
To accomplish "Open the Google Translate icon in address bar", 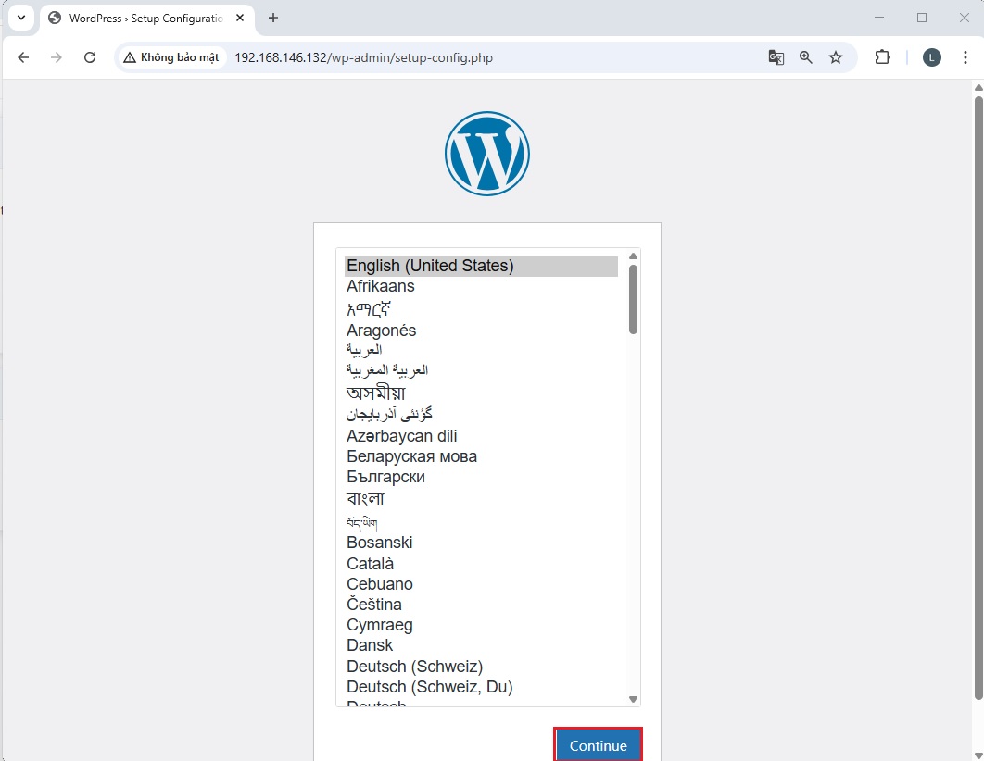I will 776,57.
